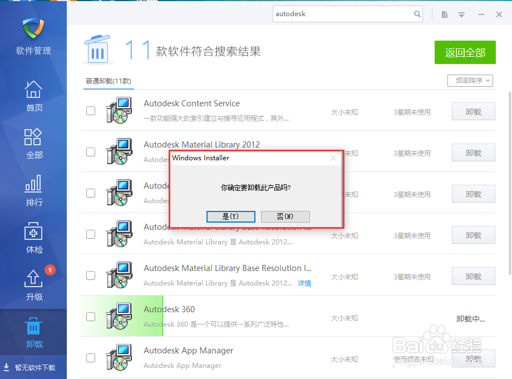
Task: Click the Autodesk App Manager title
Action: pyautogui.click(x=189, y=351)
